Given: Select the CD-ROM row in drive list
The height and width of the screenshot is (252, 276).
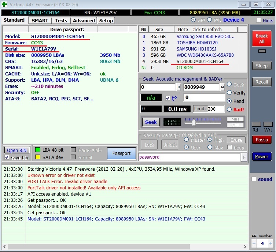Looking at the screenshot, I should coord(193,68).
